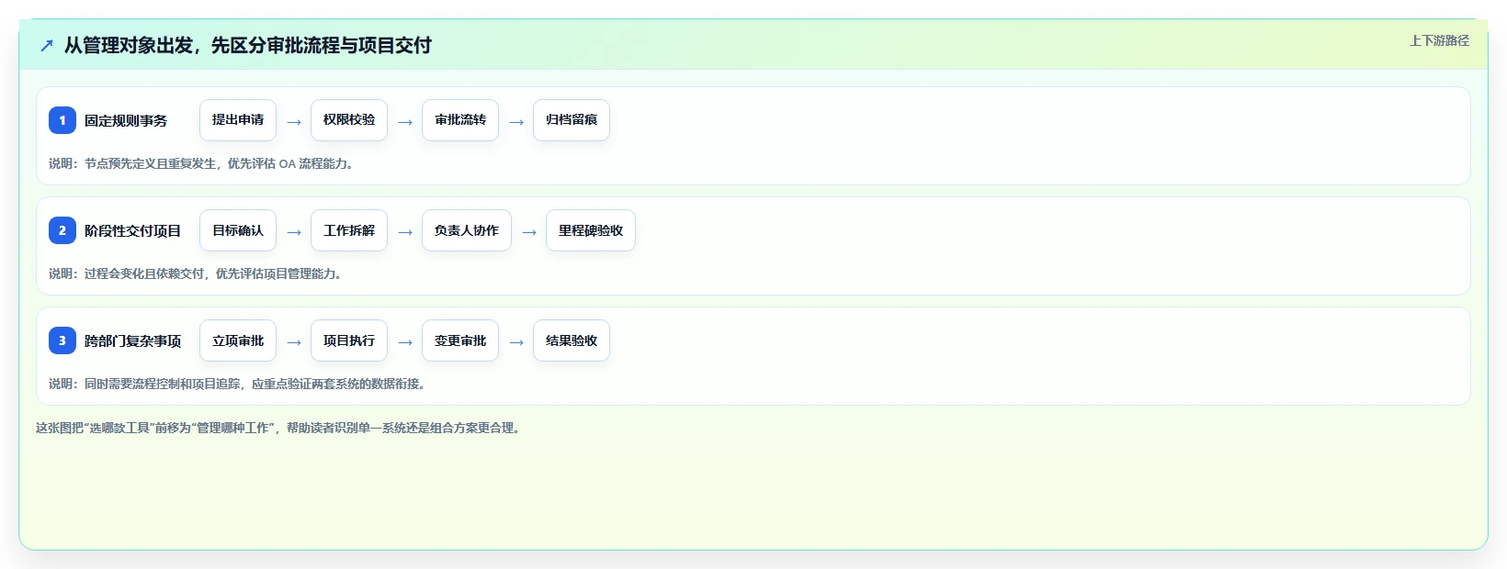Select the 阶段性交付项目 row title
This screenshot has height=569, width=1507.
pos(133,230)
